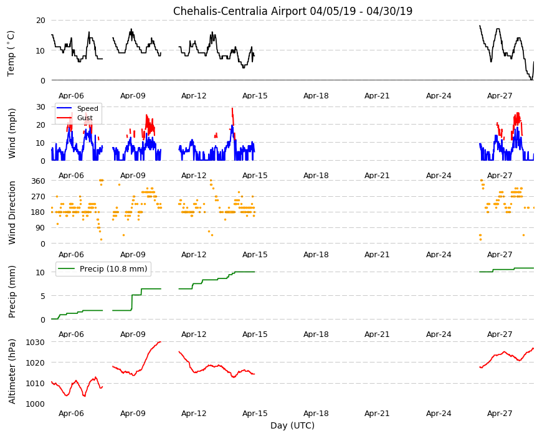Click the Day (UTC) x-axis label
This screenshot has height=436, width=542.
[x=292, y=425]
